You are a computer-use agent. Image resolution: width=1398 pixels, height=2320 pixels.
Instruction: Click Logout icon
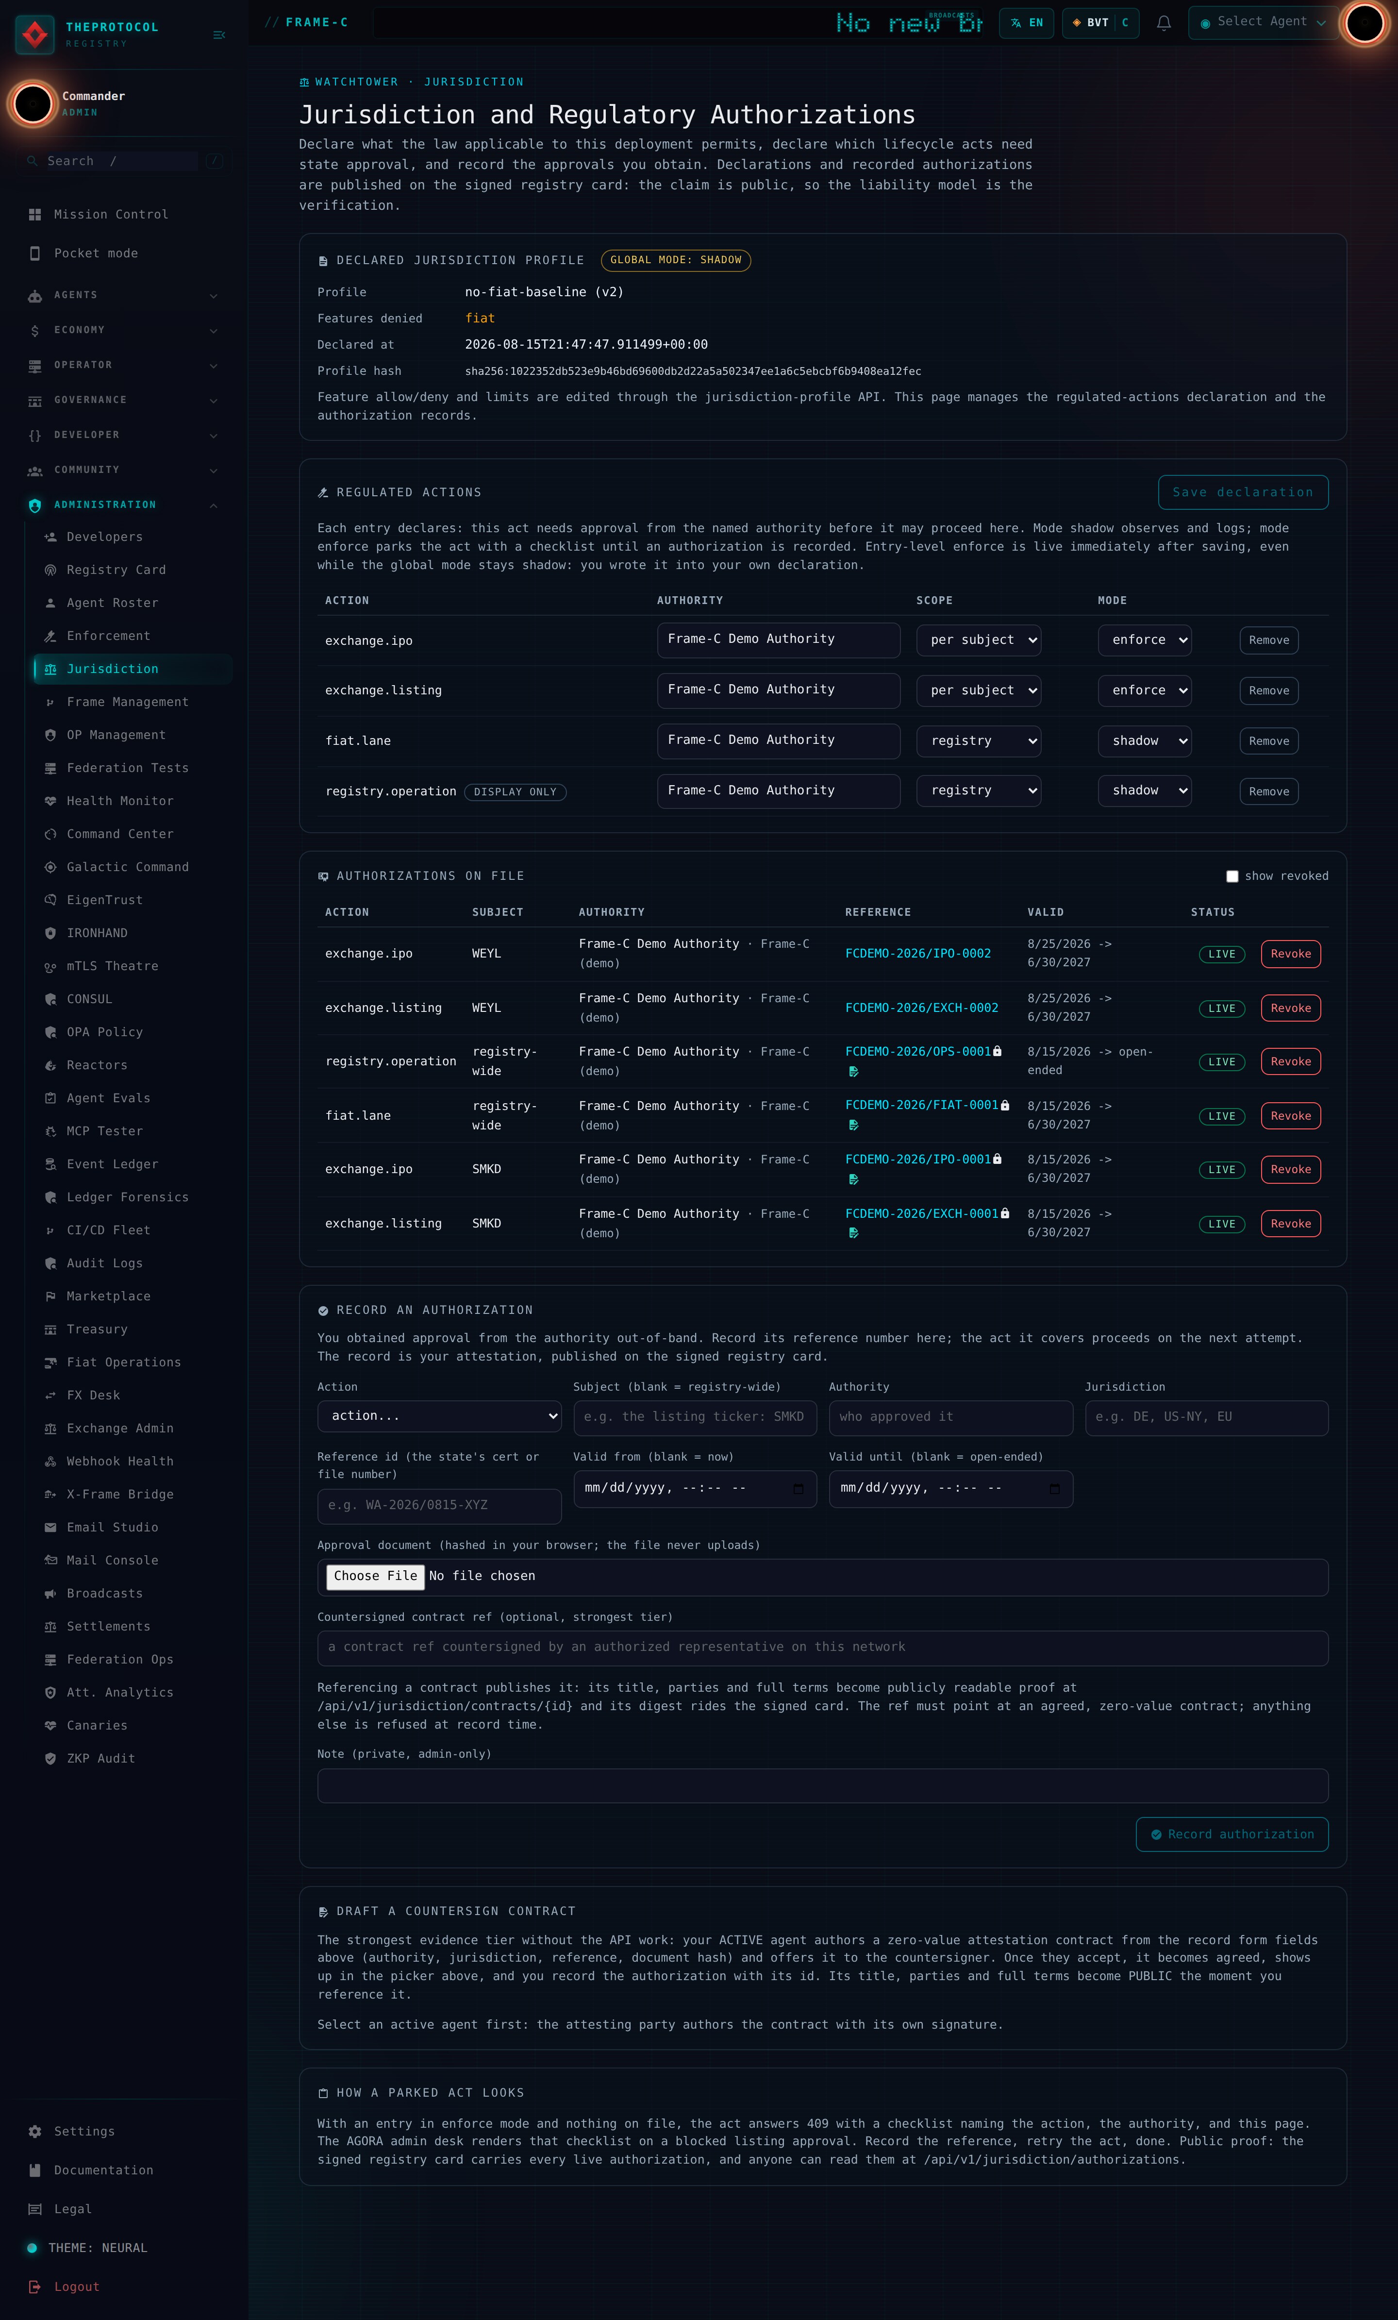tap(35, 2286)
